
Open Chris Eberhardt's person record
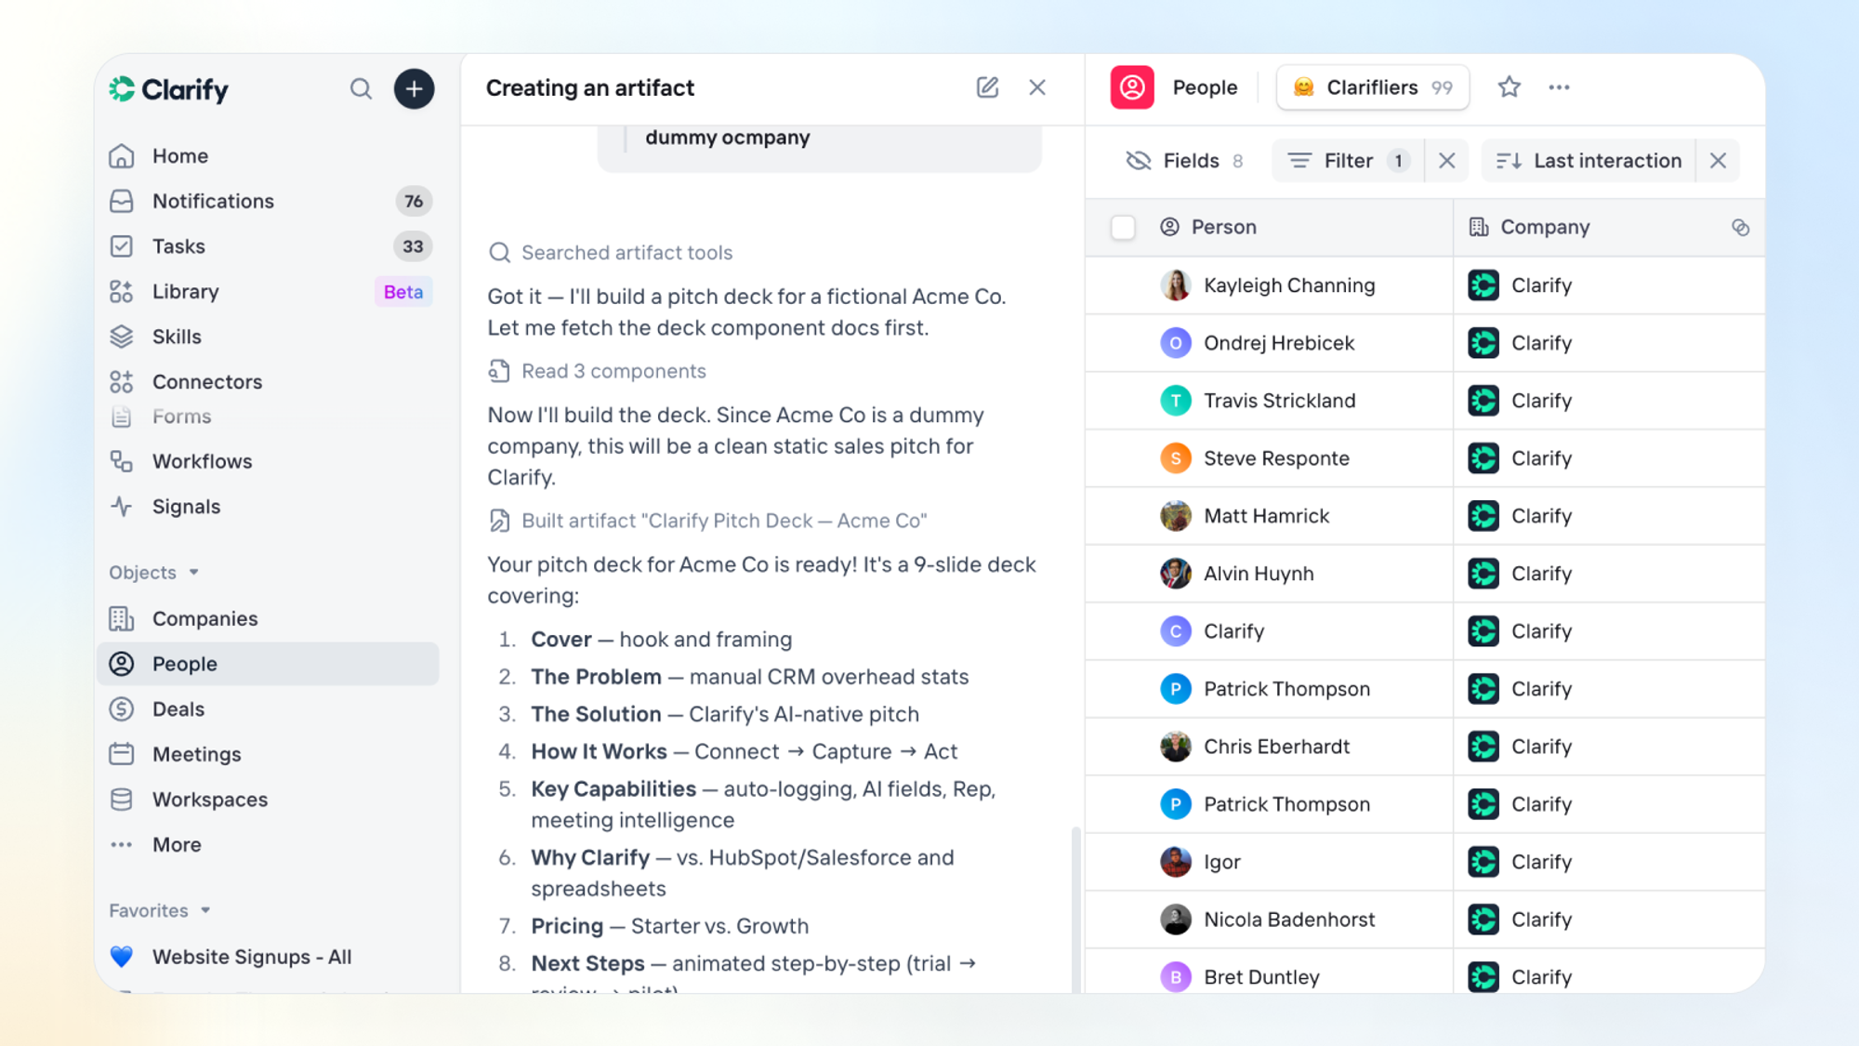click(1276, 747)
